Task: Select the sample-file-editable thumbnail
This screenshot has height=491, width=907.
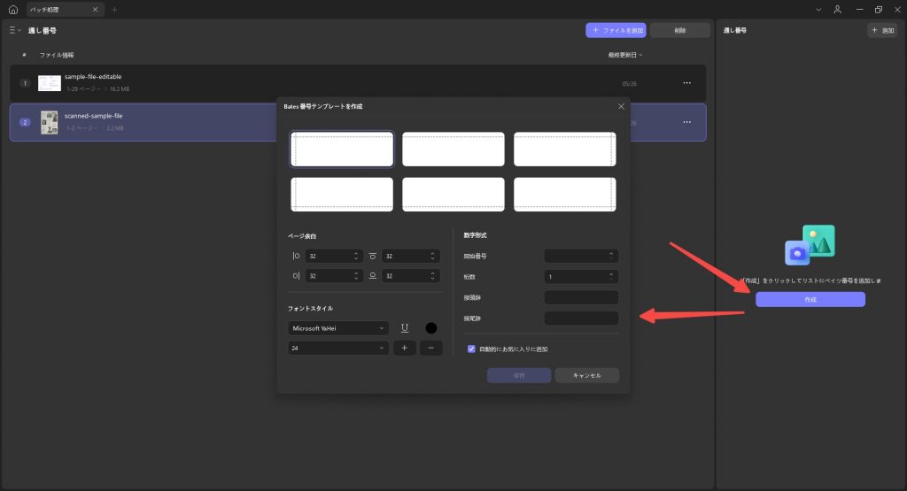Action: (x=50, y=83)
